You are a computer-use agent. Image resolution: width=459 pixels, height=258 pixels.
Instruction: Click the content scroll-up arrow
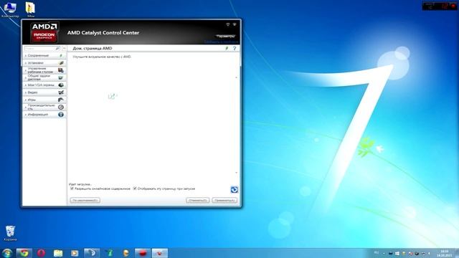pyautogui.click(x=237, y=77)
